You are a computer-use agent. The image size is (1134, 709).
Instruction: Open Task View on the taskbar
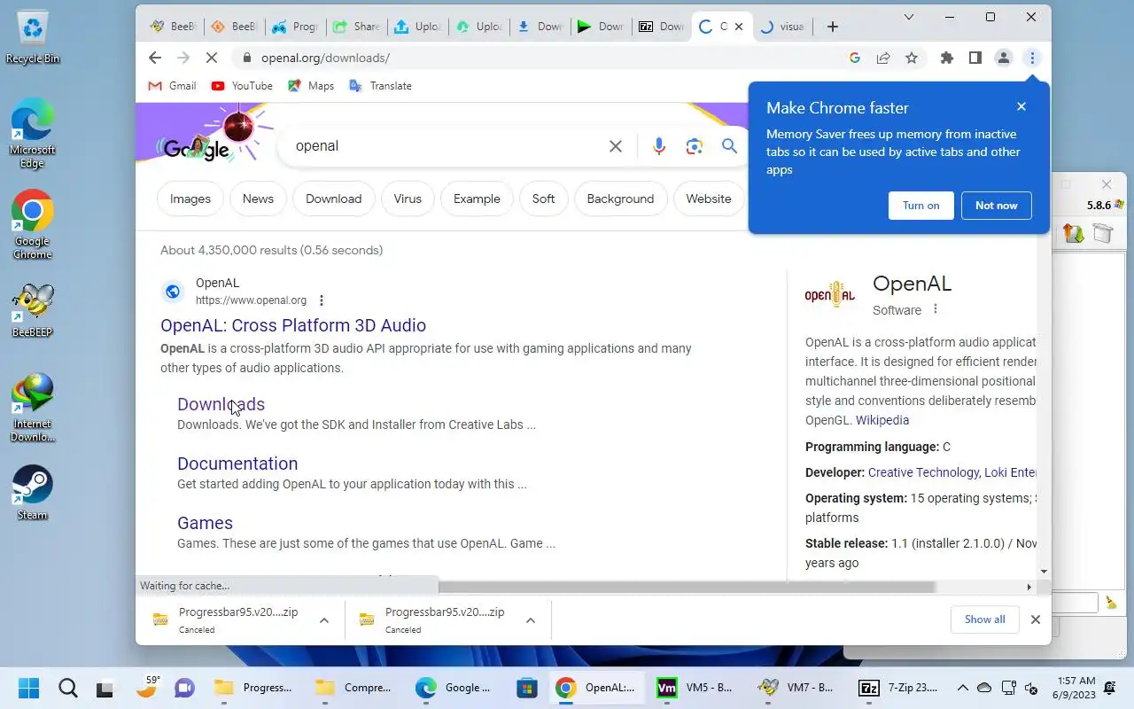(x=106, y=688)
